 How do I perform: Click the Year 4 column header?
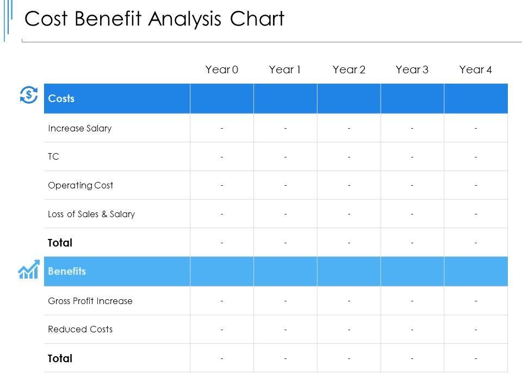475,70
